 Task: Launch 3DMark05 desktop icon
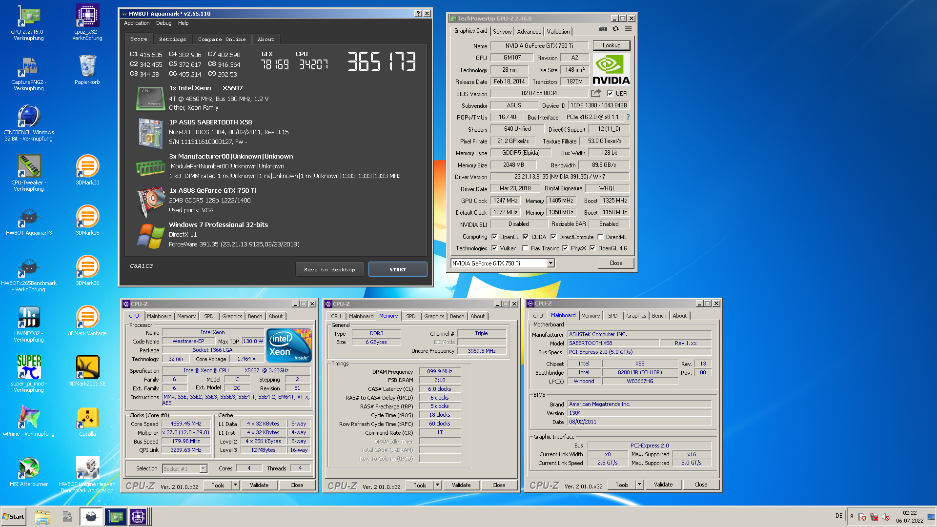pos(87,221)
